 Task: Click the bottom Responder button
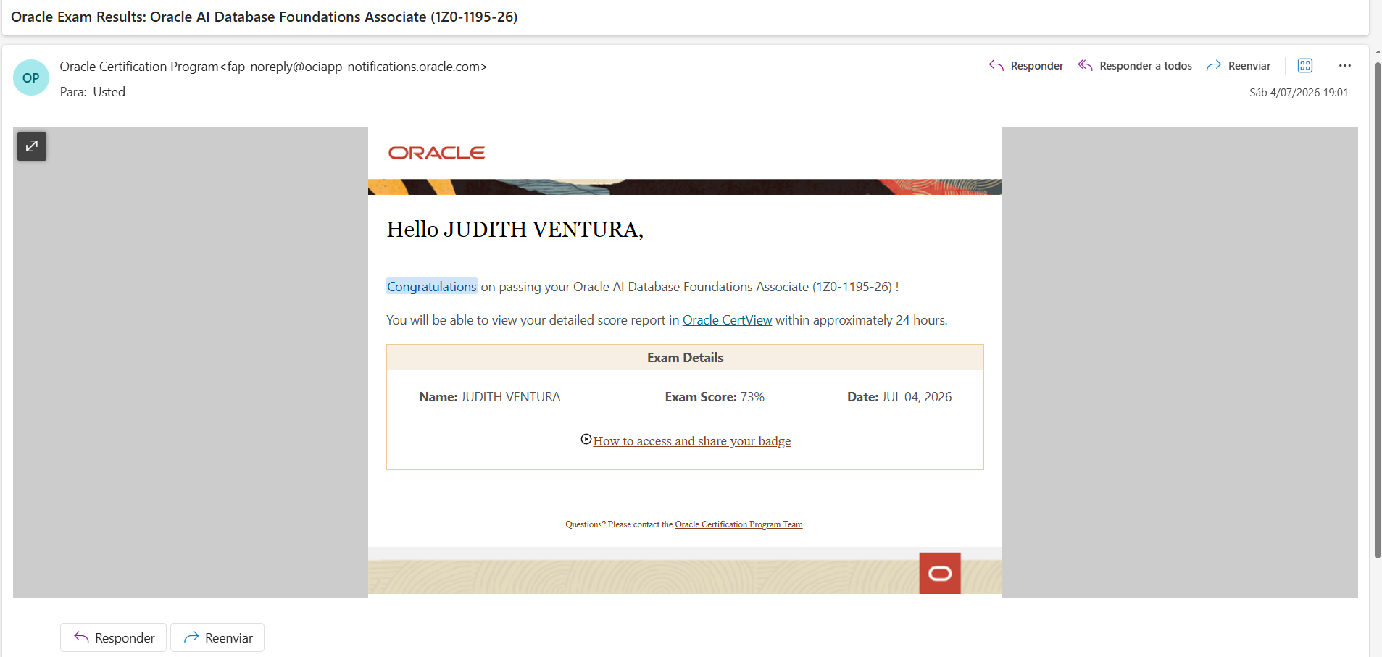tap(114, 637)
